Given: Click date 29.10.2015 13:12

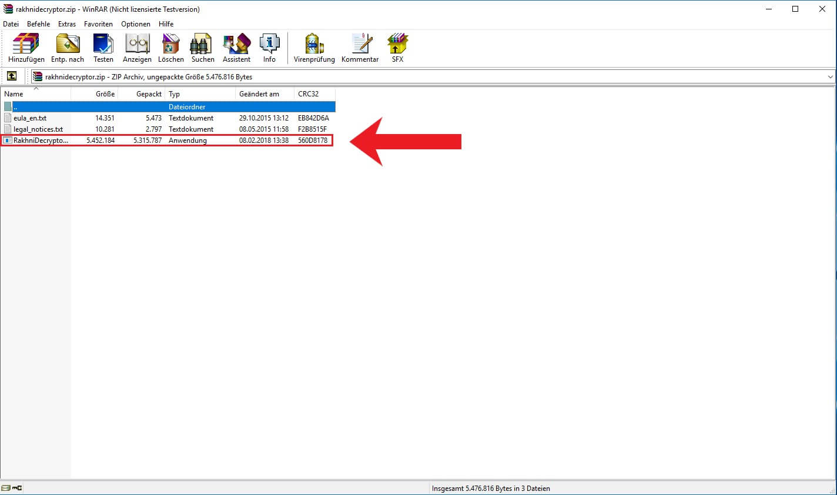Looking at the screenshot, I should tap(264, 118).
